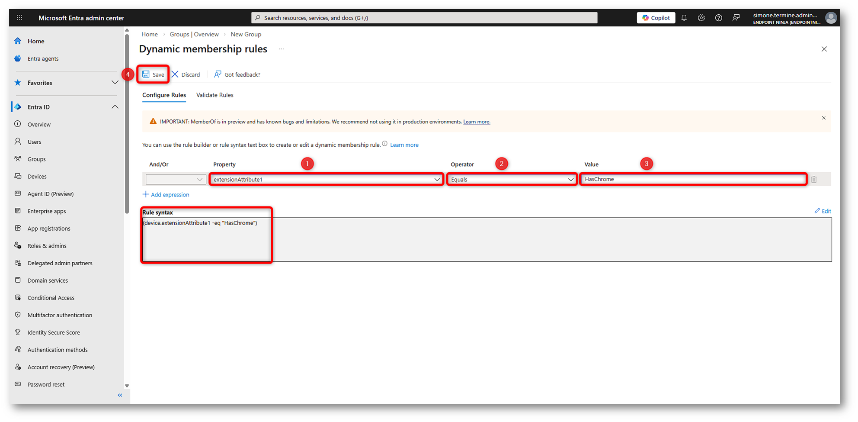The height and width of the screenshot is (422, 858).
Task: Click the Value field containing HasChrome
Action: (694, 179)
